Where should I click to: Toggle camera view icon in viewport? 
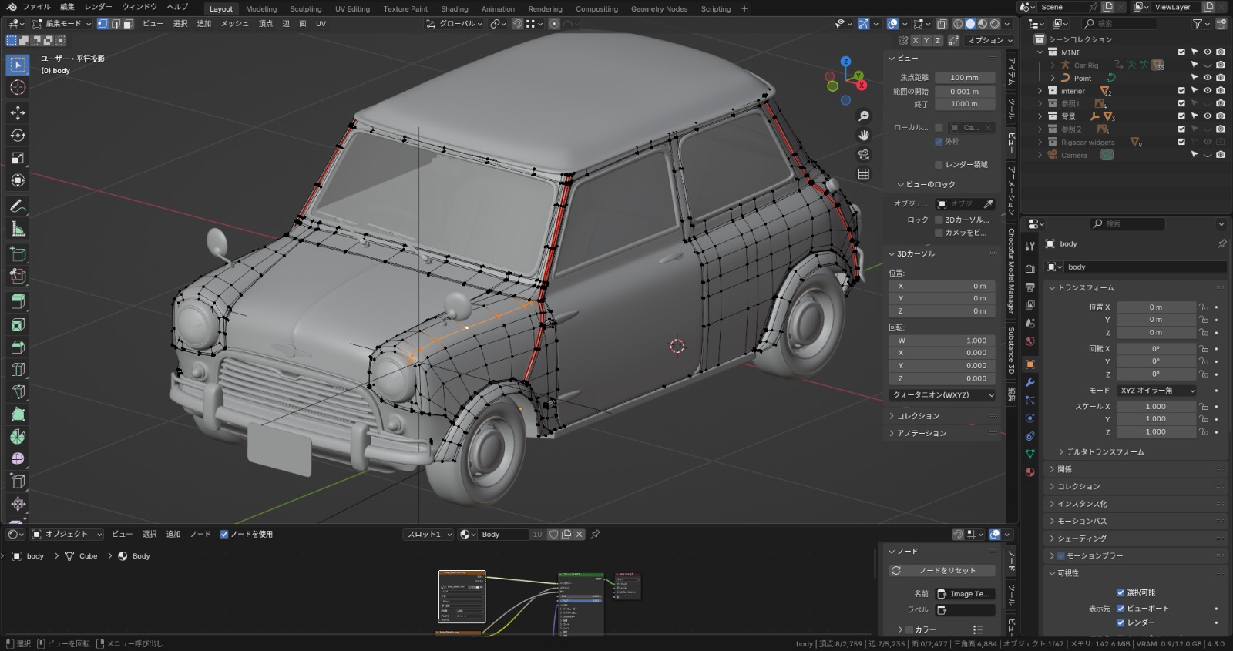(x=864, y=155)
